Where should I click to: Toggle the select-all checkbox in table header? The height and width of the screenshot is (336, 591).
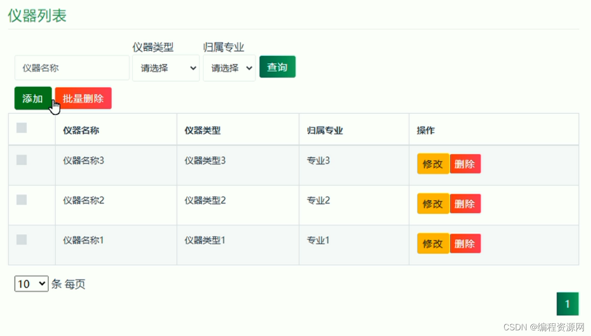coord(22,128)
